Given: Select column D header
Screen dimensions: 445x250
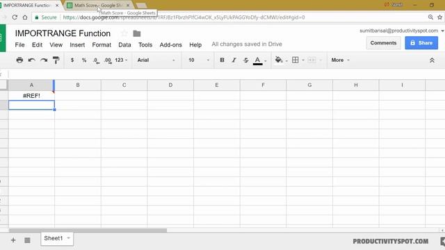Looking at the screenshot, I should coord(170,85).
